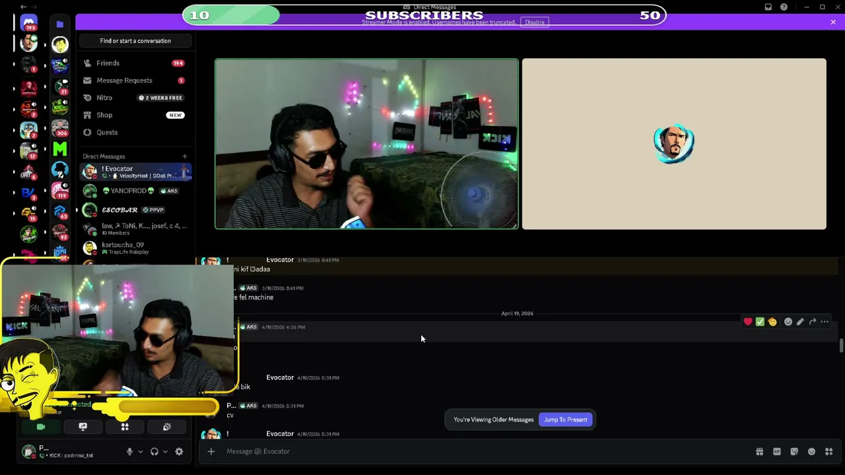Toggle the camera off
The height and width of the screenshot is (475, 845).
click(40, 427)
